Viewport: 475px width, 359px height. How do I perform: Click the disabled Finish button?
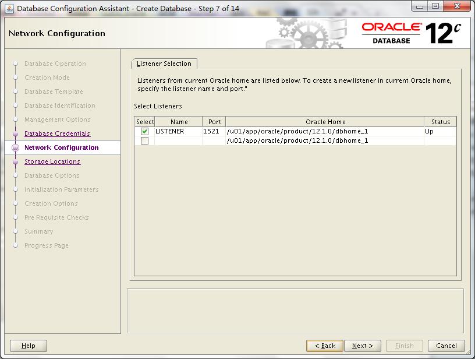(x=405, y=346)
